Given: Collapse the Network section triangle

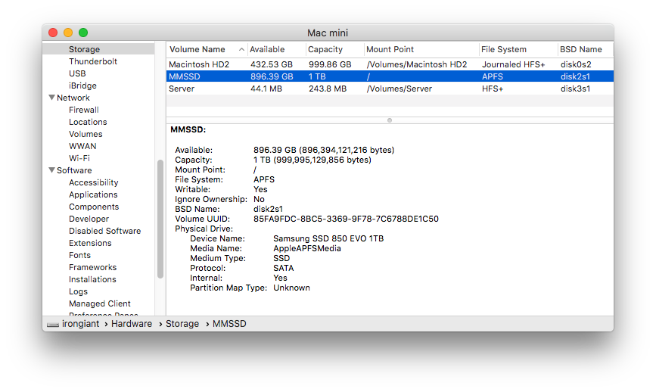Looking at the screenshot, I should (x=52, y=98).
